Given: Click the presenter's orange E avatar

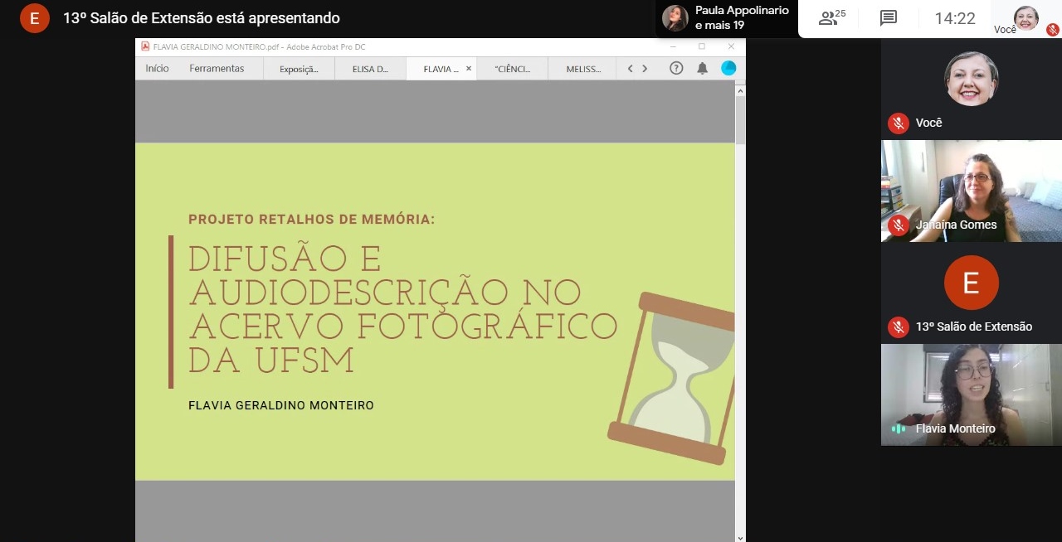Looking at the screenshot, I should 35,18.
